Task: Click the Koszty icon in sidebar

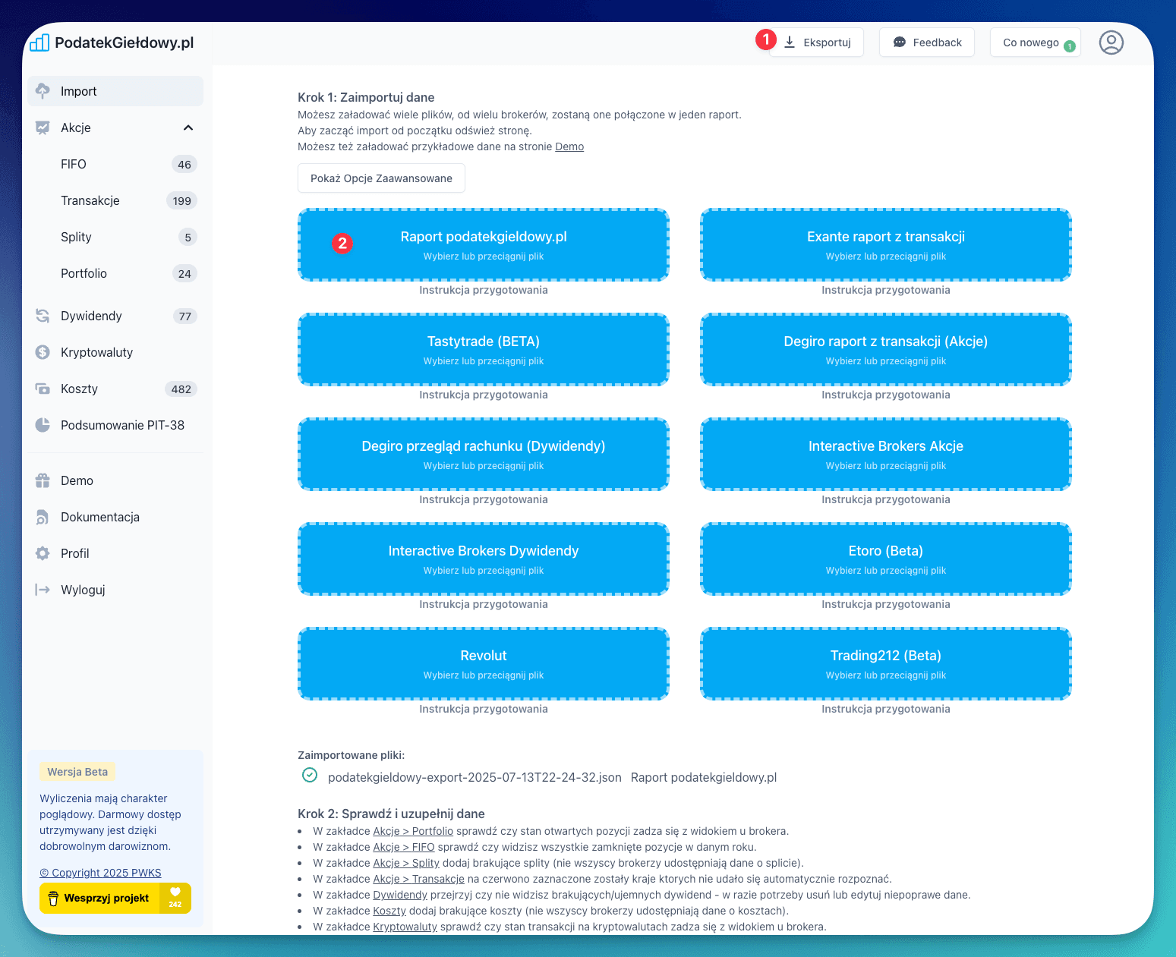Action: coord(43,389)
